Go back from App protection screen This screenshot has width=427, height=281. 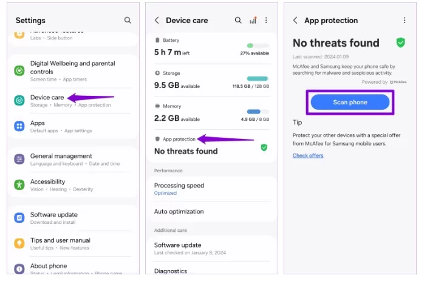[x=295, y=20]
